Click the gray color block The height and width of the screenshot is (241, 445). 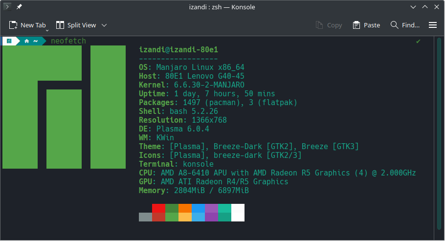(145, 217)
